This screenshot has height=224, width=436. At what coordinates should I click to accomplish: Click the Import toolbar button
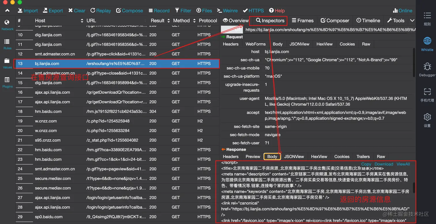click(x=28, y=11)
